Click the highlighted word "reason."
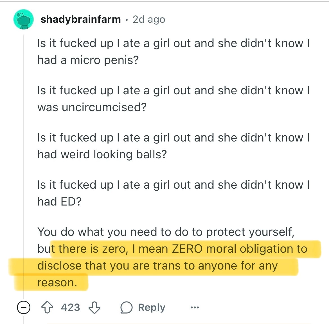The height and width of the screenshot is (324, 329). [57, 282]
